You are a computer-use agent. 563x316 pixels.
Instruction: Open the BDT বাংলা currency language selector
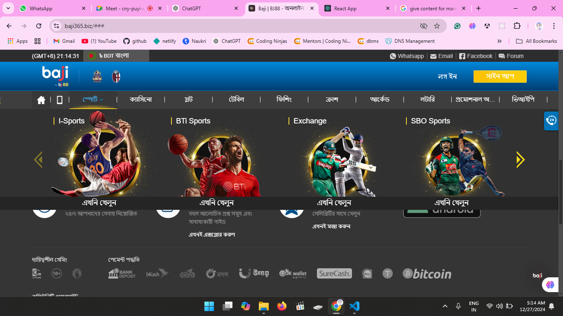(x=116, y=56)
